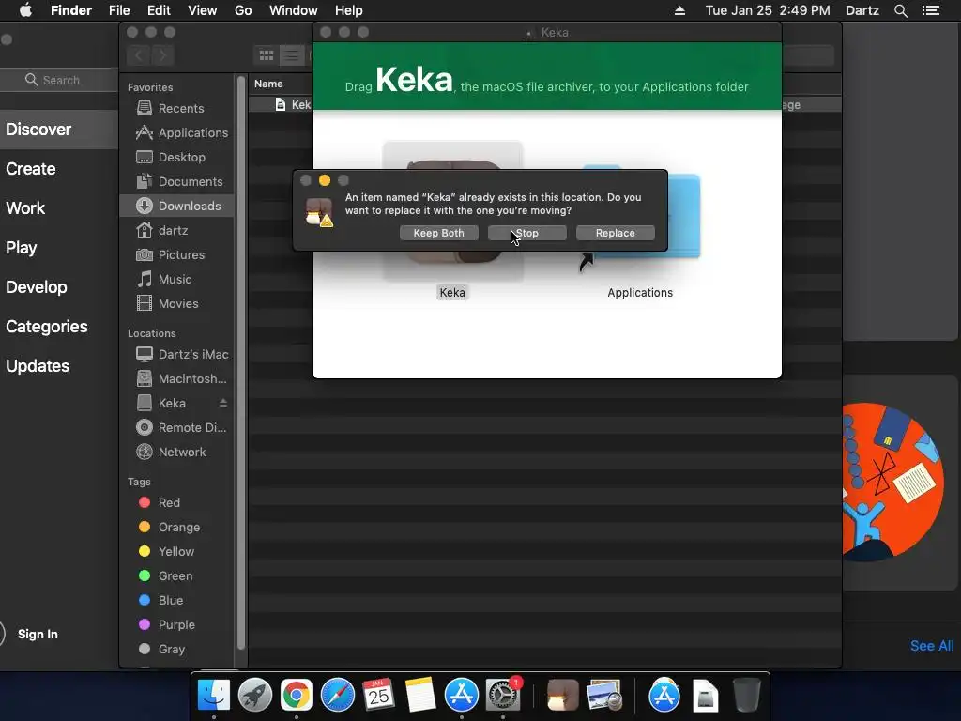Viewport: 961px width, 721px height.
Task: Select the Purple tag
Action: [x=167, y=624]
